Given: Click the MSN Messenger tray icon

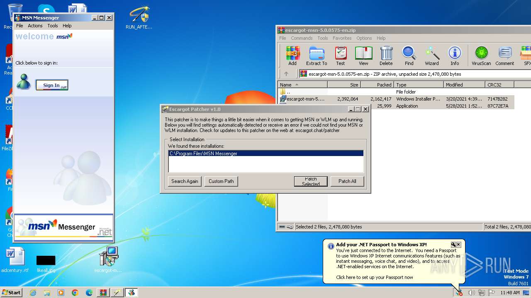Looking at the screenshot, I should [459, 293].
